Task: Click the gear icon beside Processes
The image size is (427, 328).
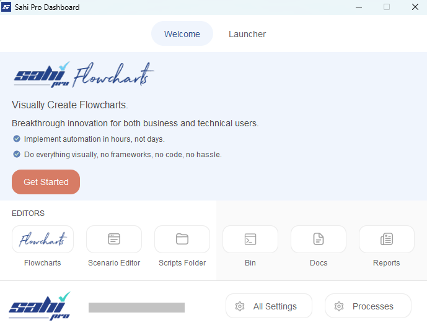Action: (339, 306)
